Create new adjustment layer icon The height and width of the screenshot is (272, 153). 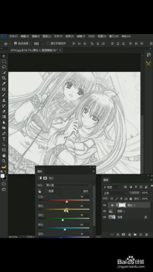[x=129, y=235]
